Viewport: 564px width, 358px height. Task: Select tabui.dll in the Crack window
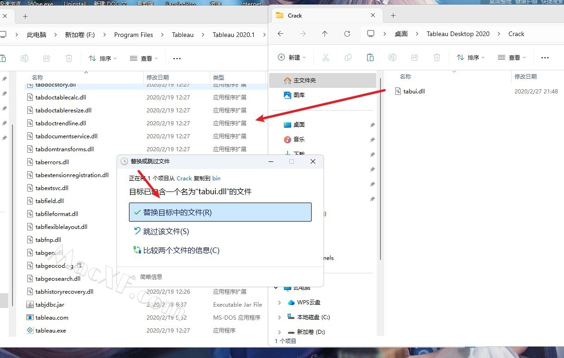point(414,91)
